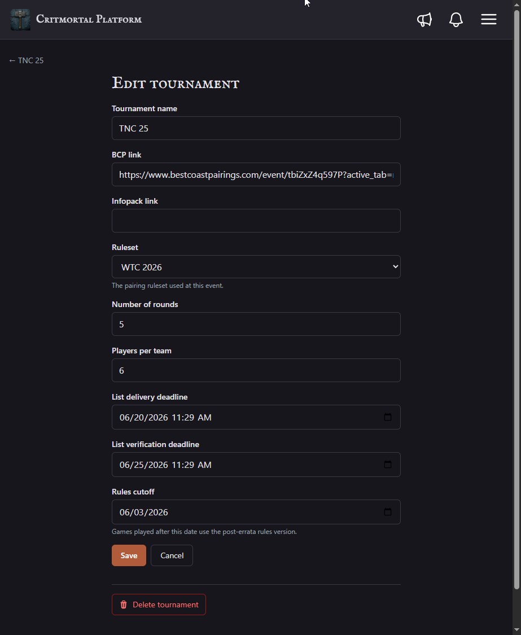Viewport: 521px width, 635px height.
Task: Click the Number of rounds label
Action: pyautogui.click(x=145, y=305)
